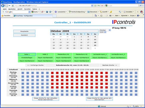Toggle Dienstag 12:00 schedule square
The width and height of the screenshot is (145, 108).
82,77
